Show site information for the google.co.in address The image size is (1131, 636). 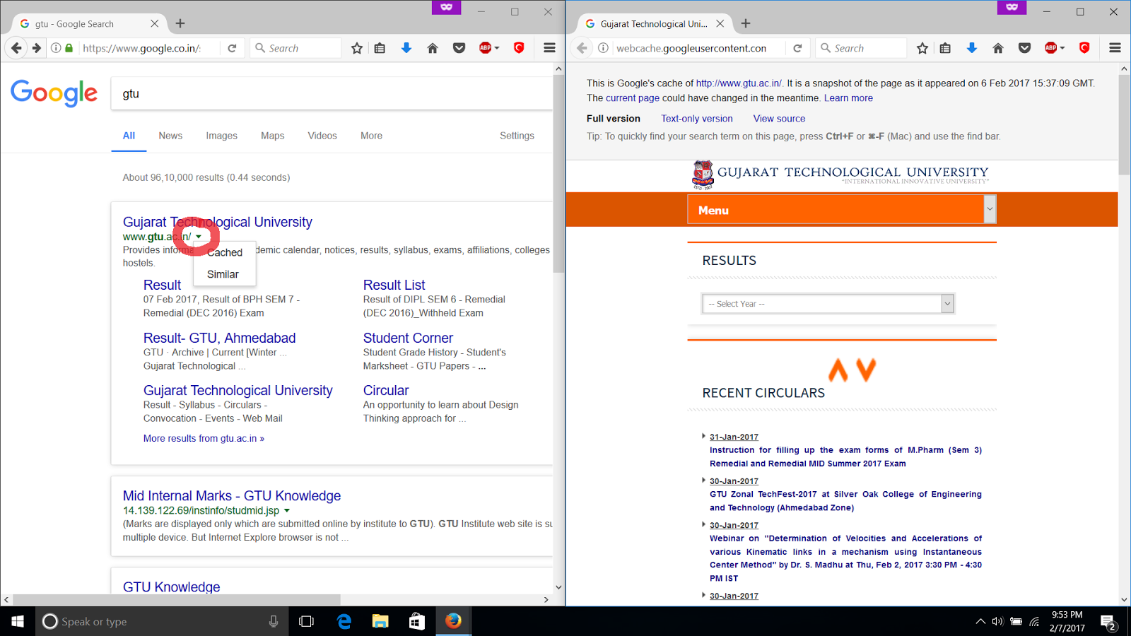pos(56,48)
